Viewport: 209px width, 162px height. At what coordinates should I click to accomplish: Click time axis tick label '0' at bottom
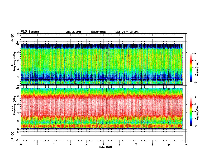[x=21, y=145]
